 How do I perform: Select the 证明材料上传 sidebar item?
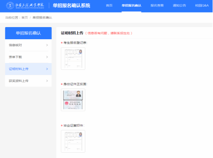pyautogui.click(x=28, y=69)
